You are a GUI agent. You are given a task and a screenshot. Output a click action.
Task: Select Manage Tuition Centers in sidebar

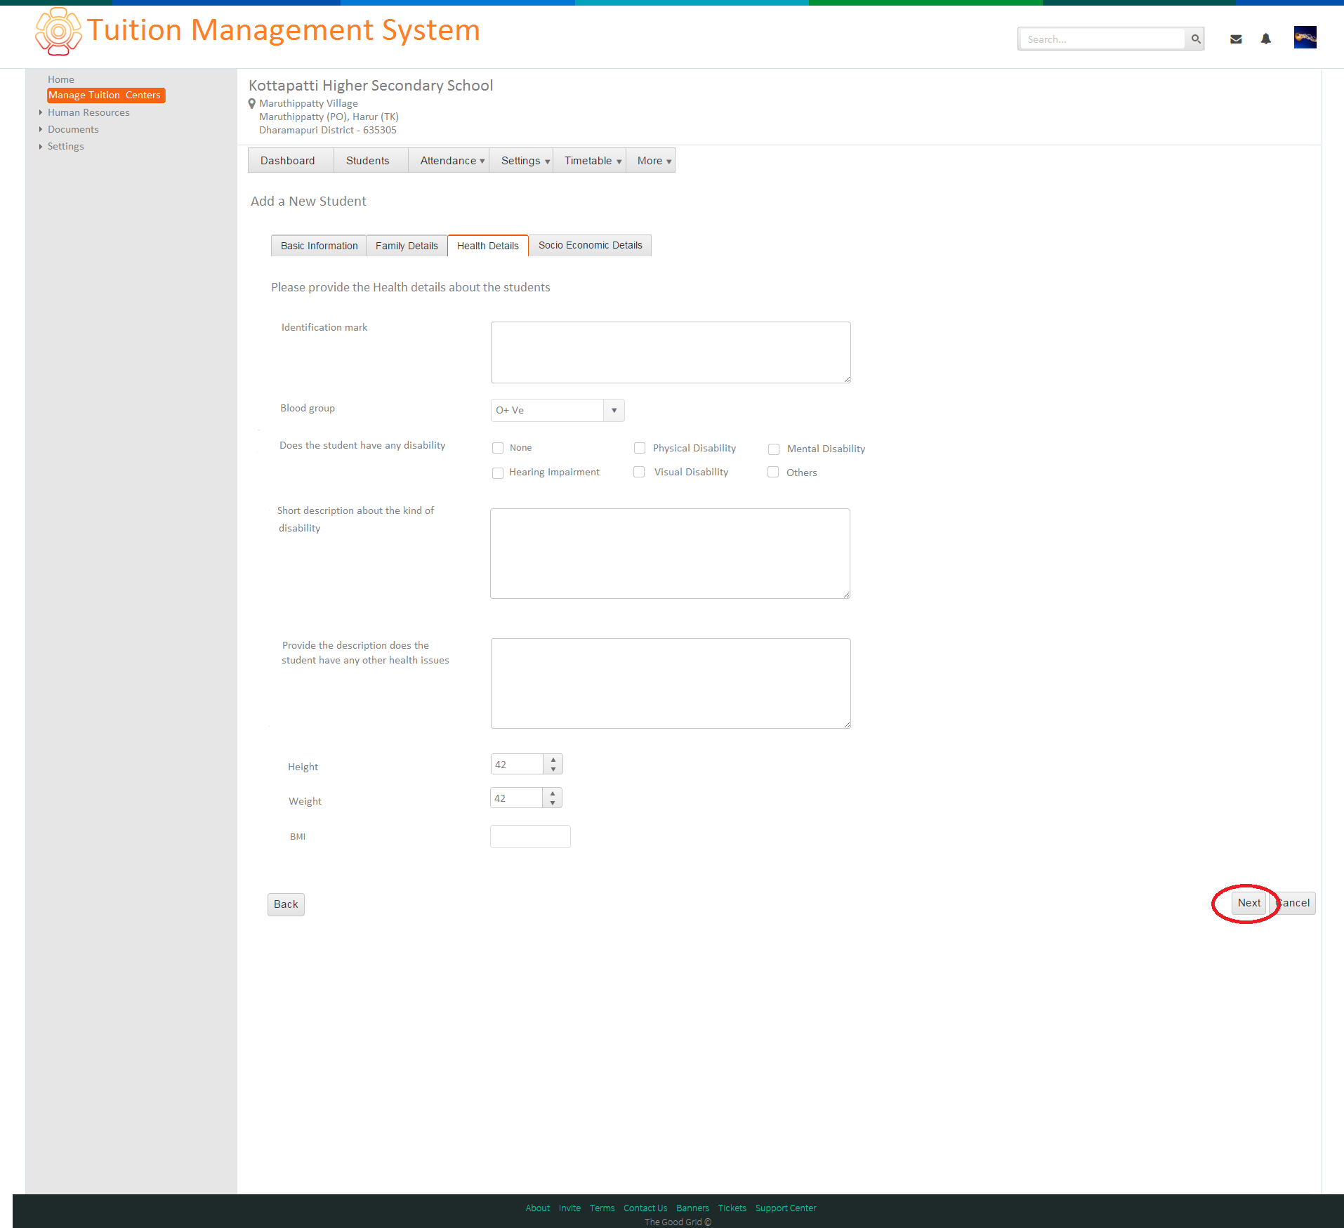click(x=105, y=95)
